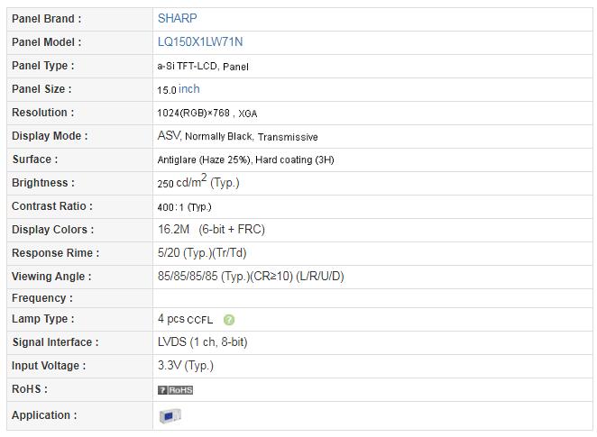This screenshot has height=437, width=597.
Task: Select the Panel Model label
Action: (47, 42)
